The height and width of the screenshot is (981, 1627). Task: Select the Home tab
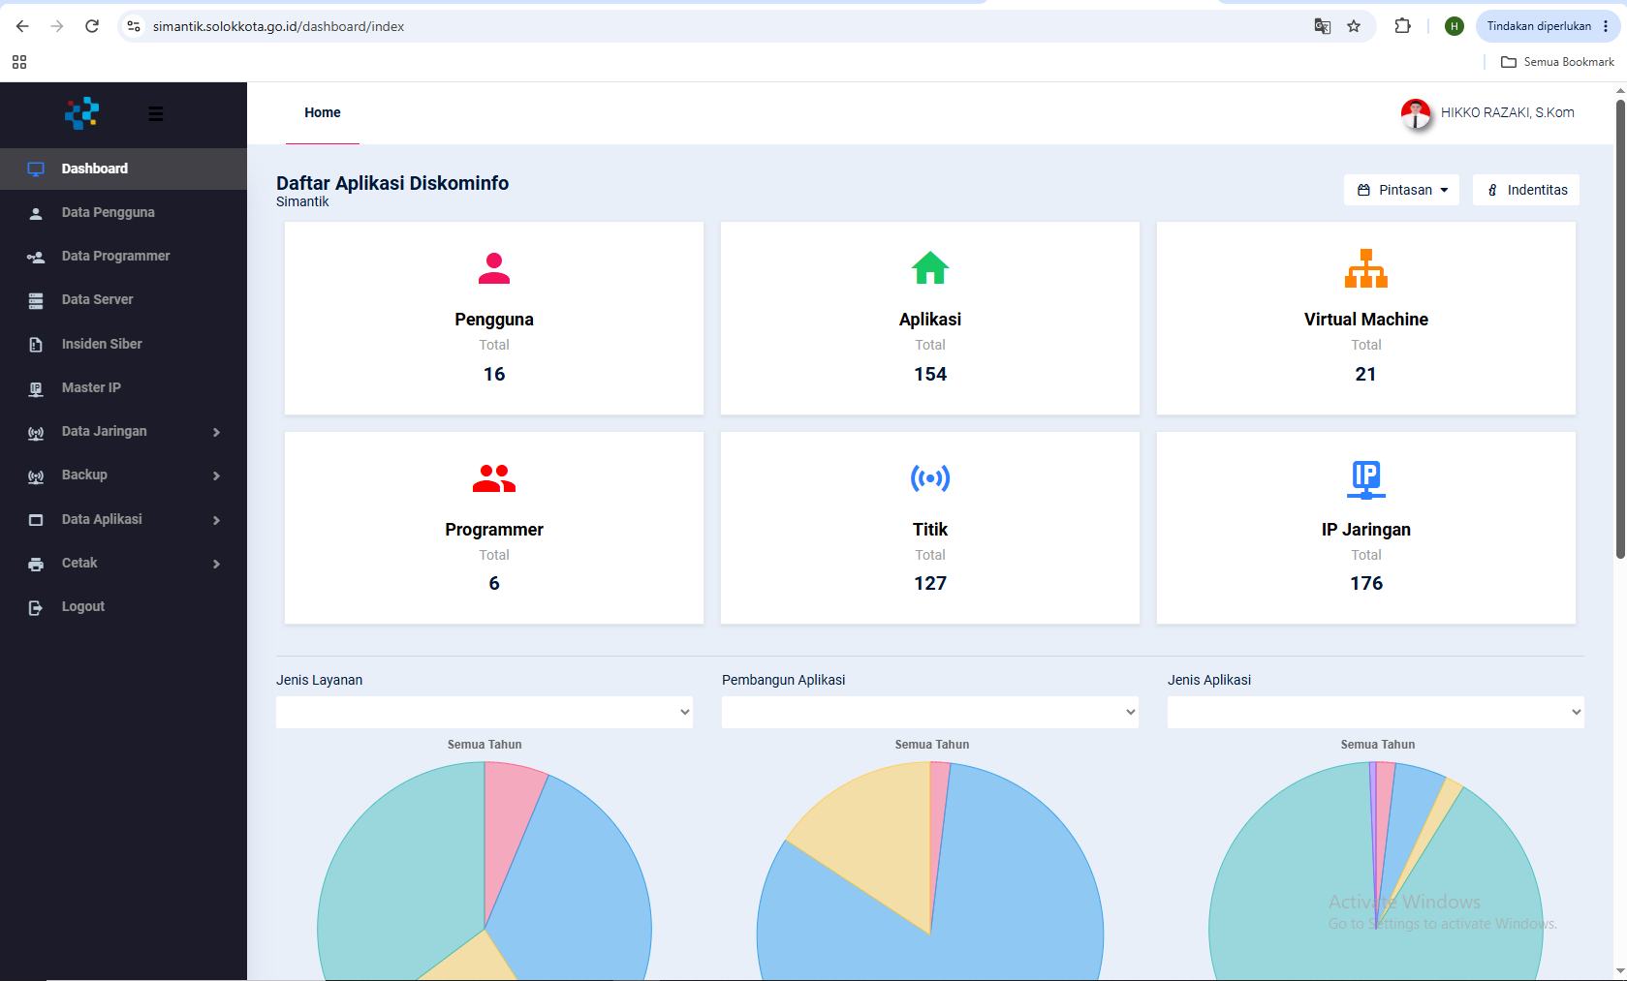point(323,113)
